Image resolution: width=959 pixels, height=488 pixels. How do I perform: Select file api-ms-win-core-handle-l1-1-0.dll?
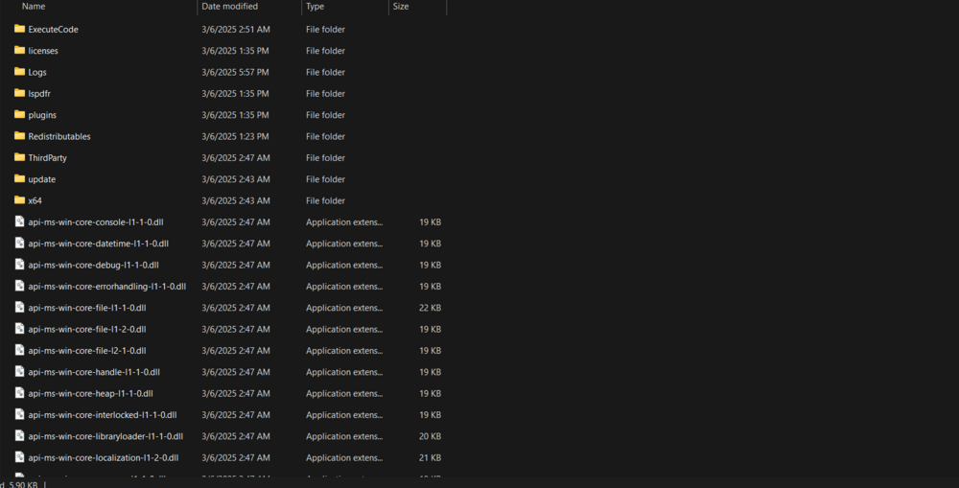point(94,372)
